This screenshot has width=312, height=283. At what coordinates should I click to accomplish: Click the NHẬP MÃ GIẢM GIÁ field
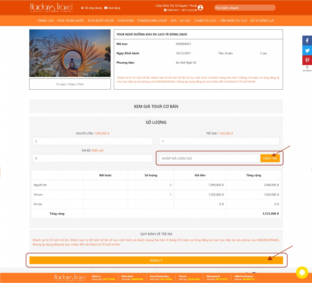(210, 158)
